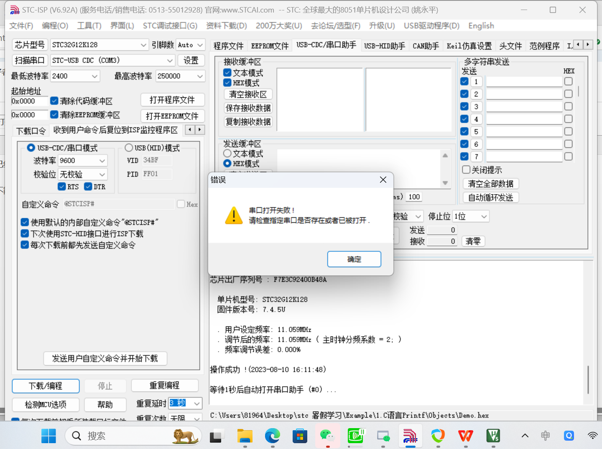Click the 扫描串口 button
Image resolution: width=602 pixels, height=449 pixels.
coord(29,61)
